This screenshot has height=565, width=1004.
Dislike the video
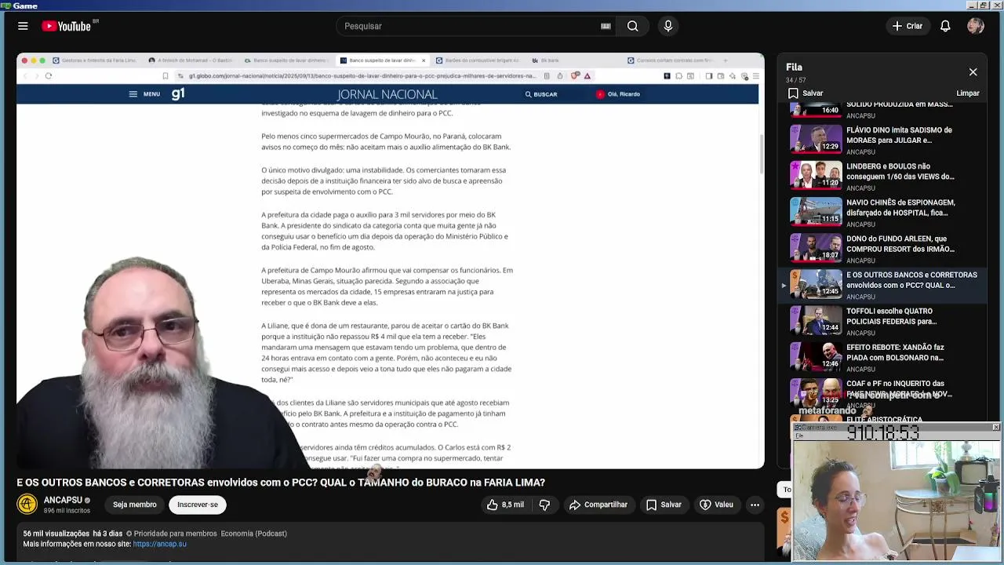pos(544,505)
